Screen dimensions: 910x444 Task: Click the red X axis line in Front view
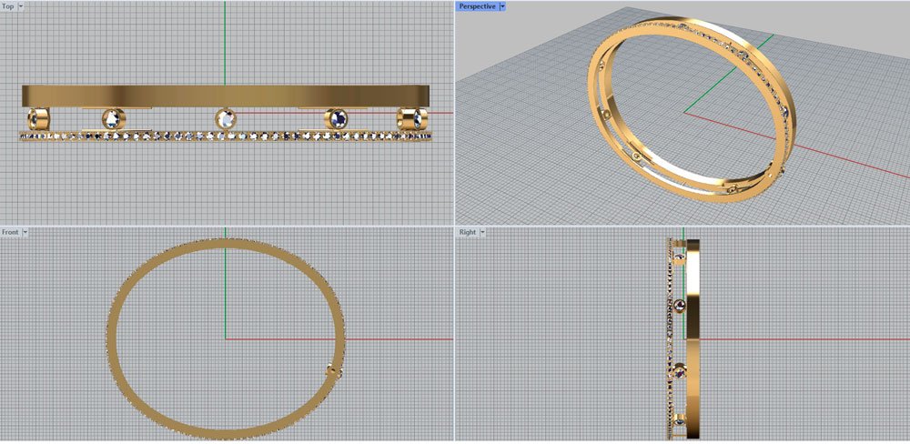pos(400,339)
